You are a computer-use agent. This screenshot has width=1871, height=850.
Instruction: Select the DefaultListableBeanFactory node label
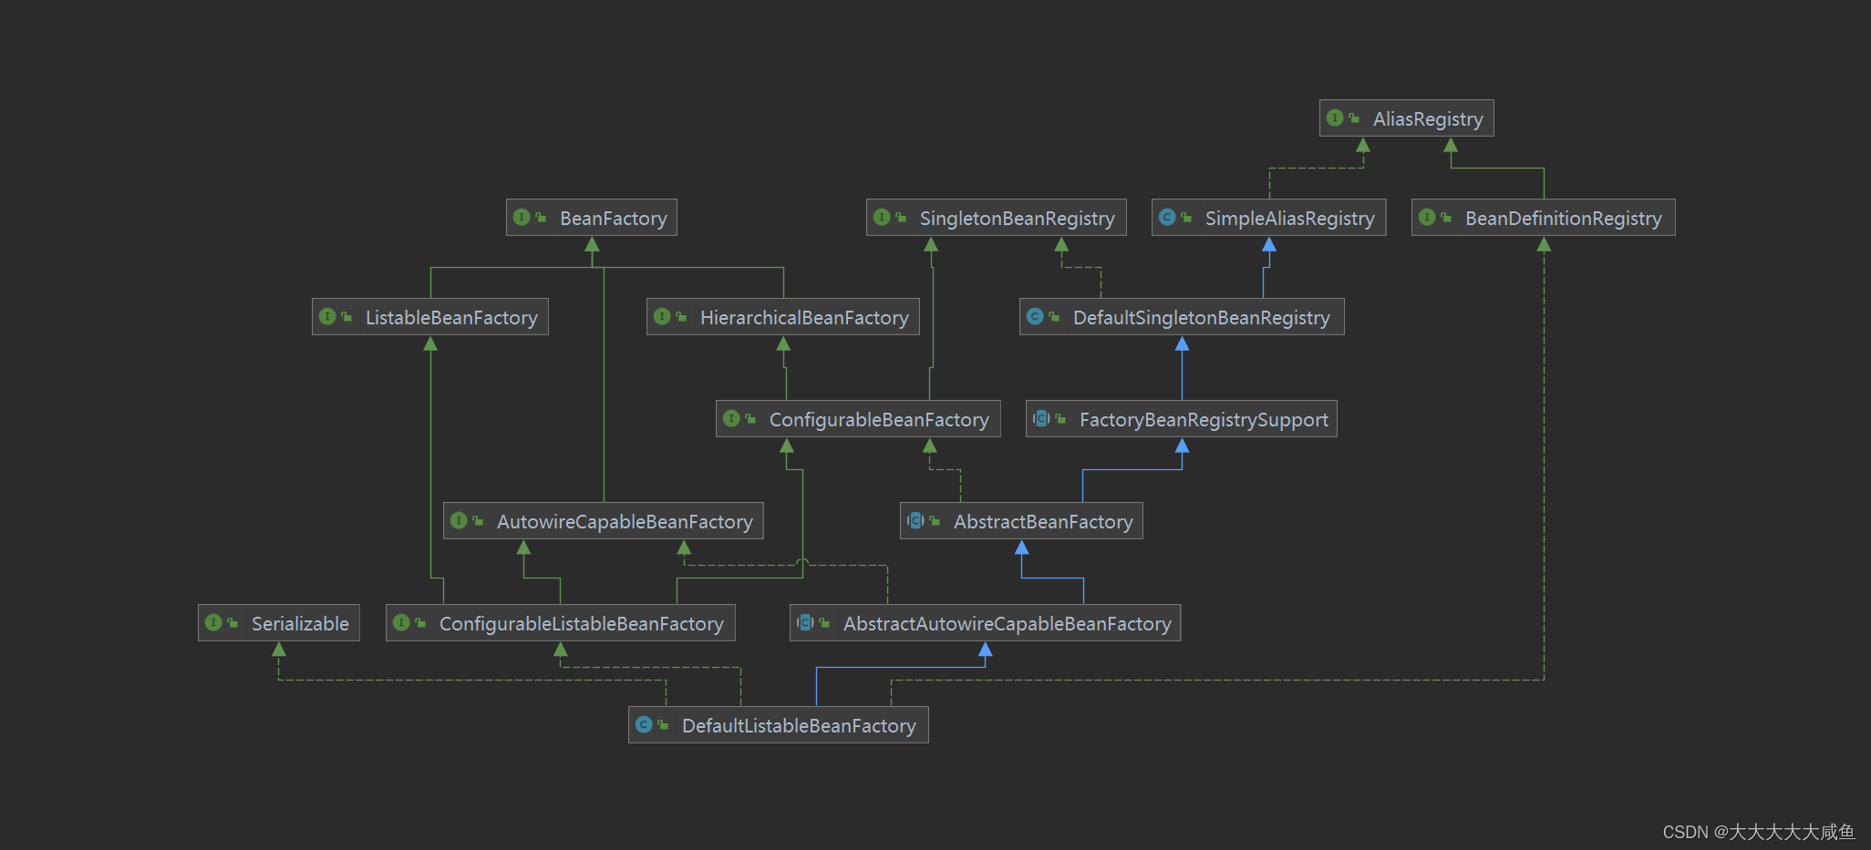pos(799,725)
